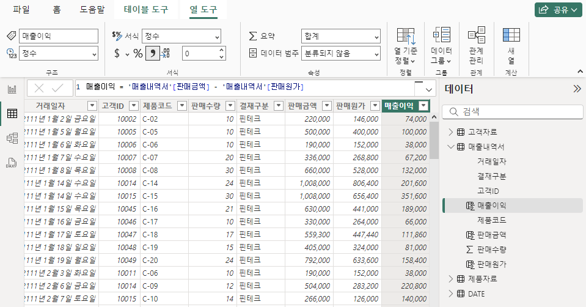Open filter dropdown for 판매원가 column
The height and width of the screenshot is (307, 586).
pos(375,106)
